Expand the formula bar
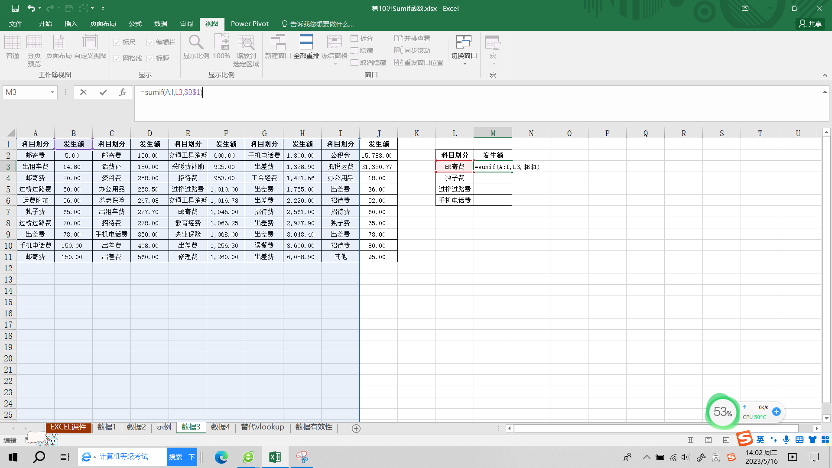The width and height of the screenshot is (832, 468). pyautogui.click(x=825, y=92)
